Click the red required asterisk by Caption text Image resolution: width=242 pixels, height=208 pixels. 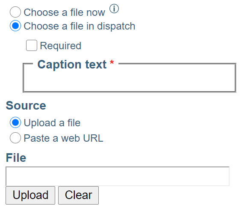coord(112,63)
